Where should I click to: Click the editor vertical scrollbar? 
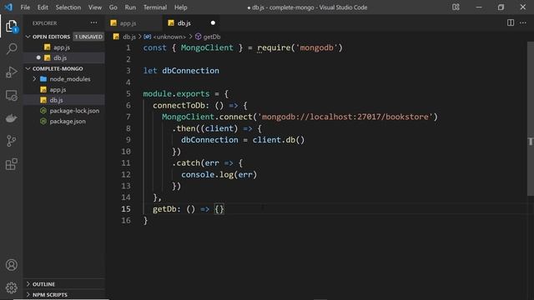pos(531,118)
